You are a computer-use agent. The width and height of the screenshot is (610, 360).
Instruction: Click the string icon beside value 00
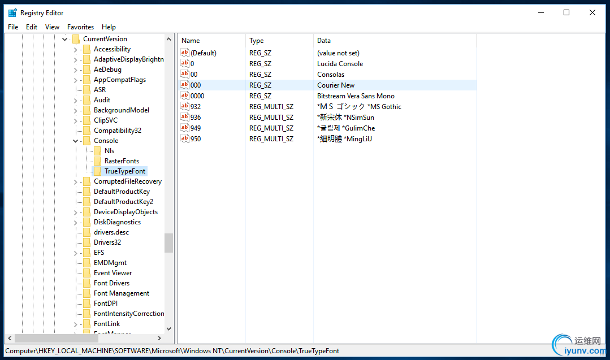(185, 74)
